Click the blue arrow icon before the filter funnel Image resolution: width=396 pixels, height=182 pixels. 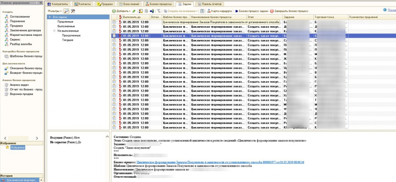pyautogui.click(x=152, y=11)
